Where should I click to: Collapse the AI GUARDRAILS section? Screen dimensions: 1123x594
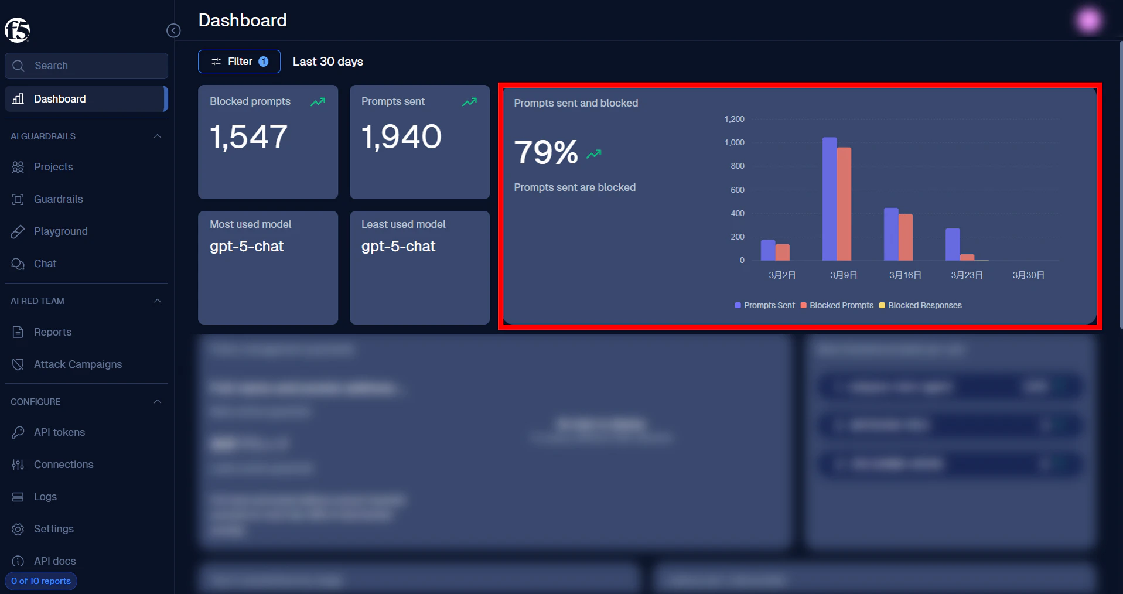coord(157,136)
